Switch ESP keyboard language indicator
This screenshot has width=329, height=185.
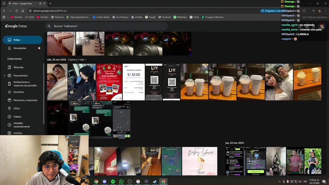[305, 182]
